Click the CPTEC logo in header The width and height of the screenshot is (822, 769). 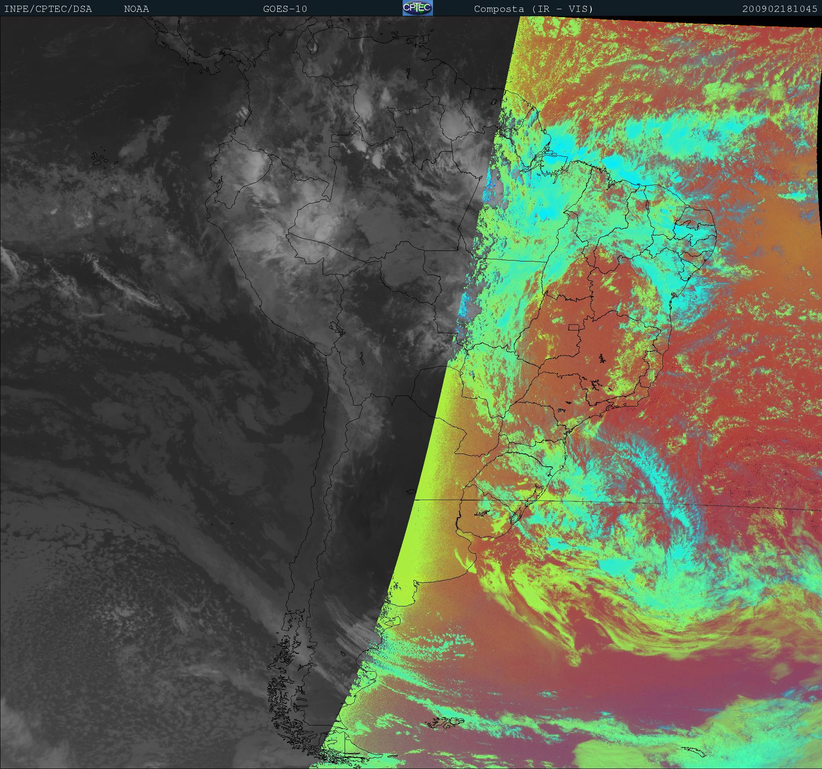pos(418,8)
